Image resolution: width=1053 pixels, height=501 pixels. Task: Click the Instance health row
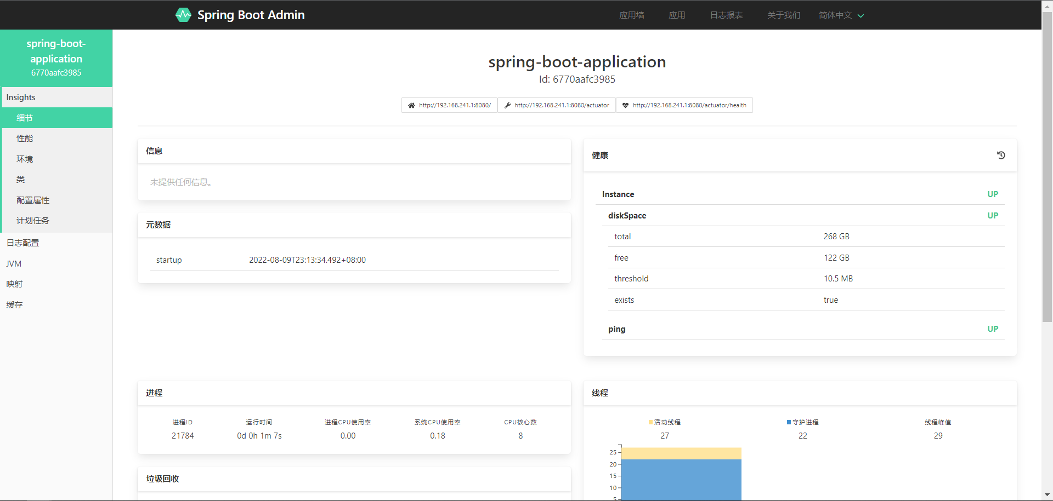click(x=800, y=194)
